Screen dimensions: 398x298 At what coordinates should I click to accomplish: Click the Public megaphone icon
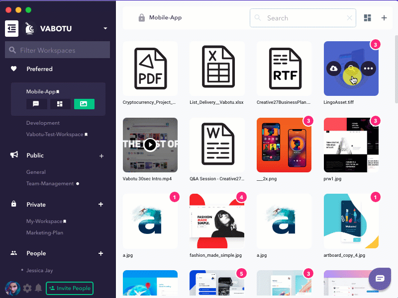tap(14, 155)
